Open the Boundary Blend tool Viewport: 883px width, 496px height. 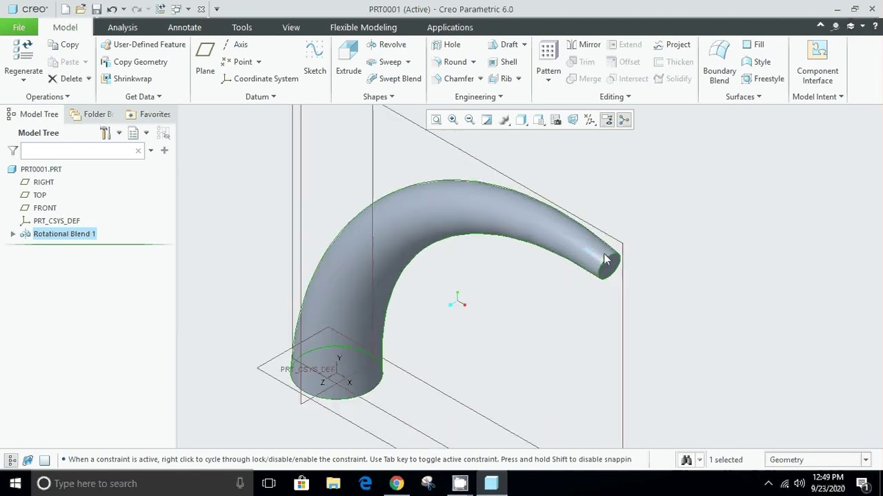tap(720, 62)
